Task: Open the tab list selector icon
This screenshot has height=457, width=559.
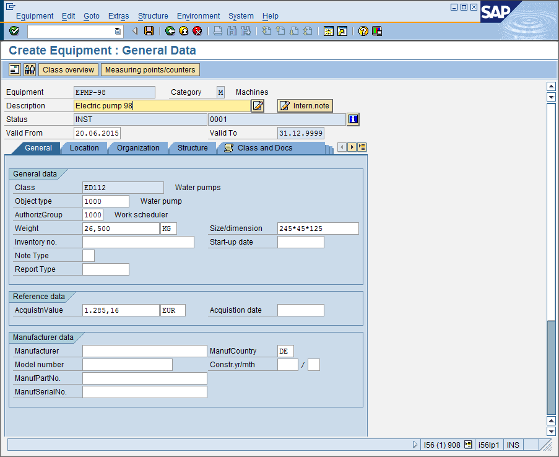Action: point(362,147)
